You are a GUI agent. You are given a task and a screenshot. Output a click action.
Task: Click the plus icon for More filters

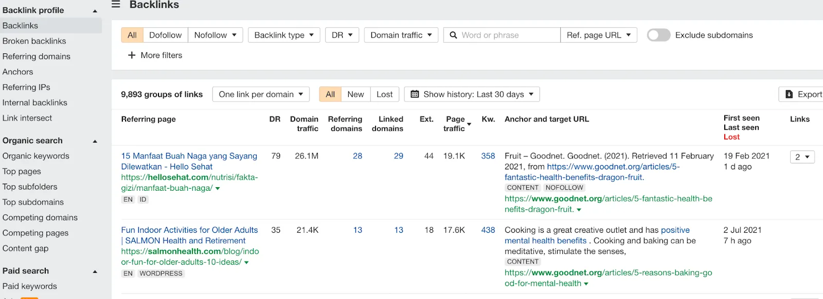[132, 55]
